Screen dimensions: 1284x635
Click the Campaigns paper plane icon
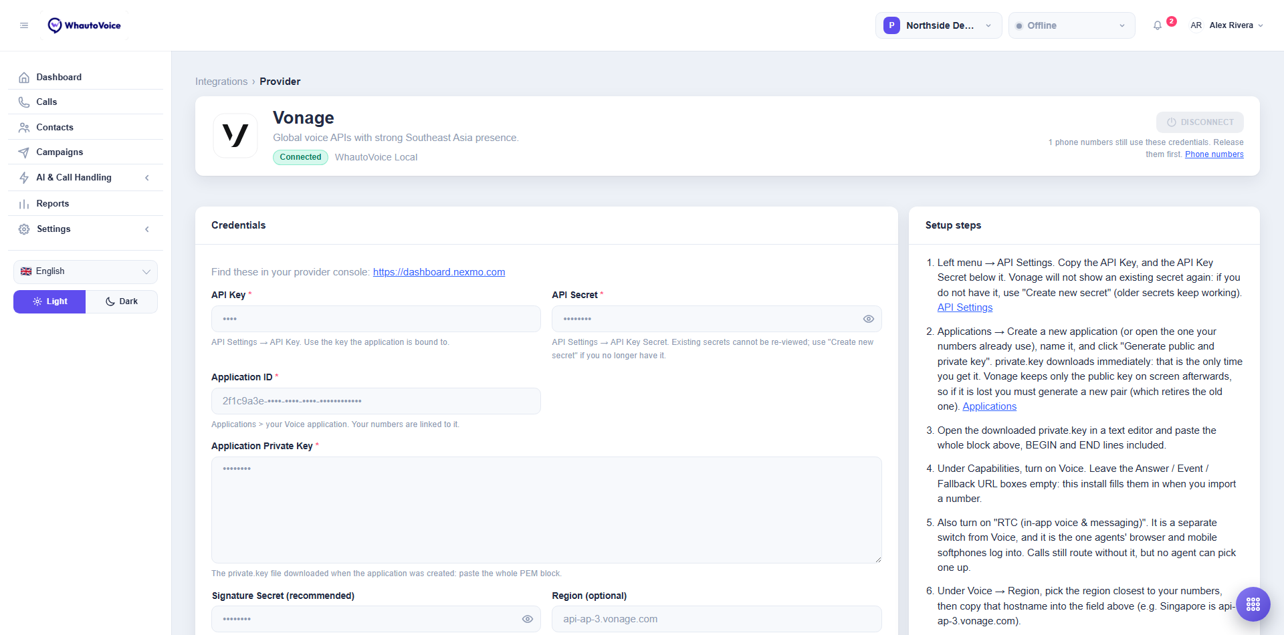click(x=24, y=152)
